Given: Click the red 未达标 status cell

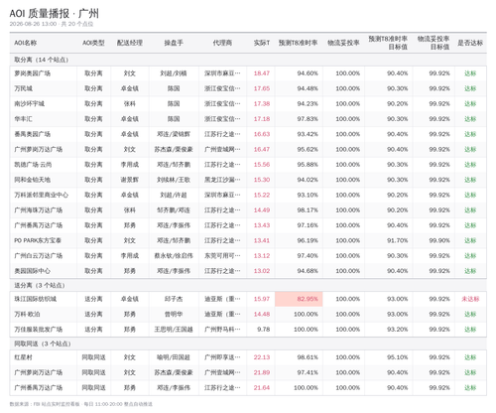Looking at the screenshot, I should click(x=470, y=299).
